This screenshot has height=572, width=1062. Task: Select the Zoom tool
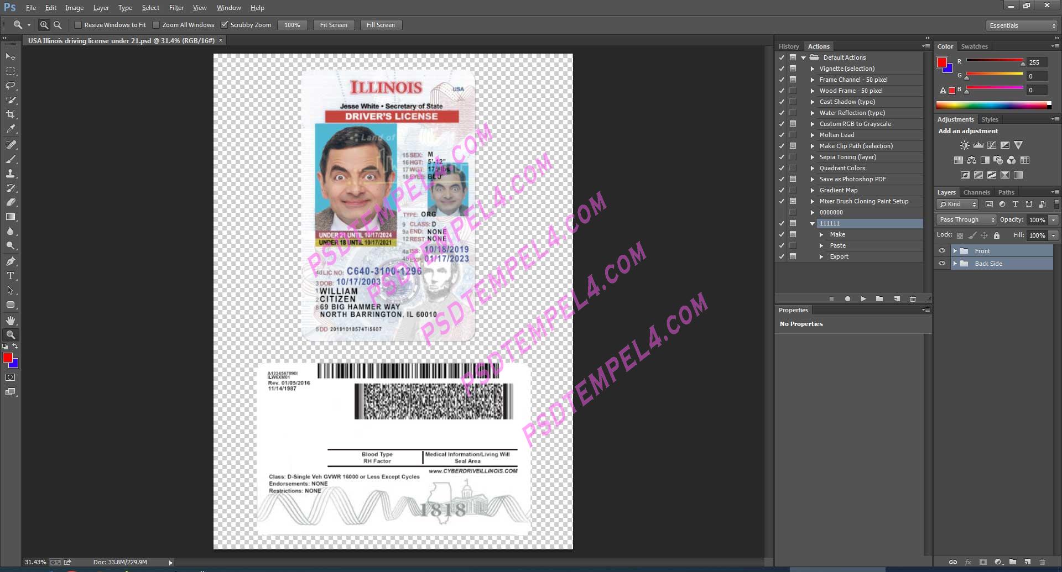10,334
